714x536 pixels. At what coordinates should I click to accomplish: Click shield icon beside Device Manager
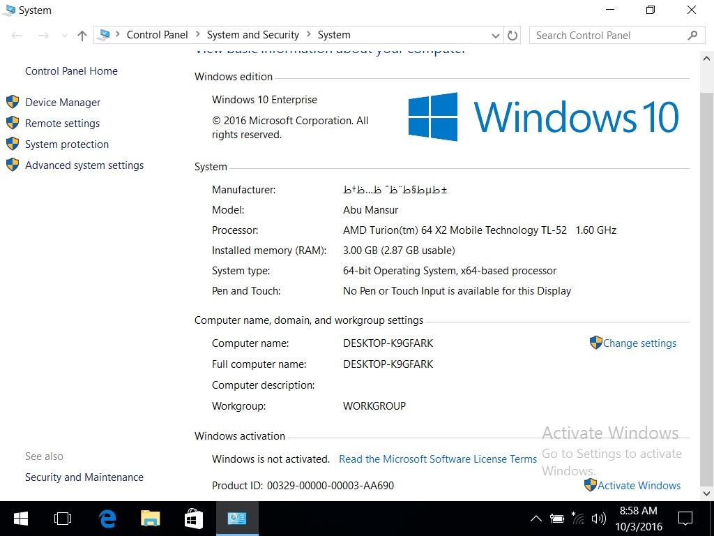(13, 102)
